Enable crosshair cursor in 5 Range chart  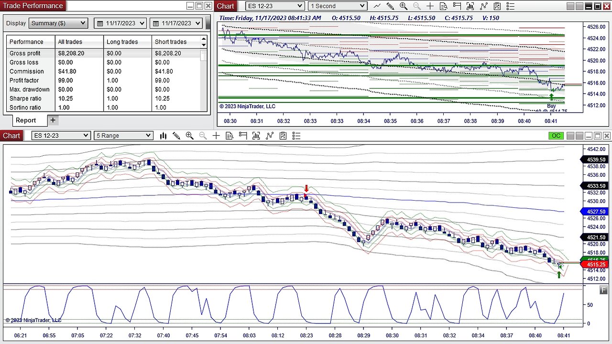click(x=216, y=136)
